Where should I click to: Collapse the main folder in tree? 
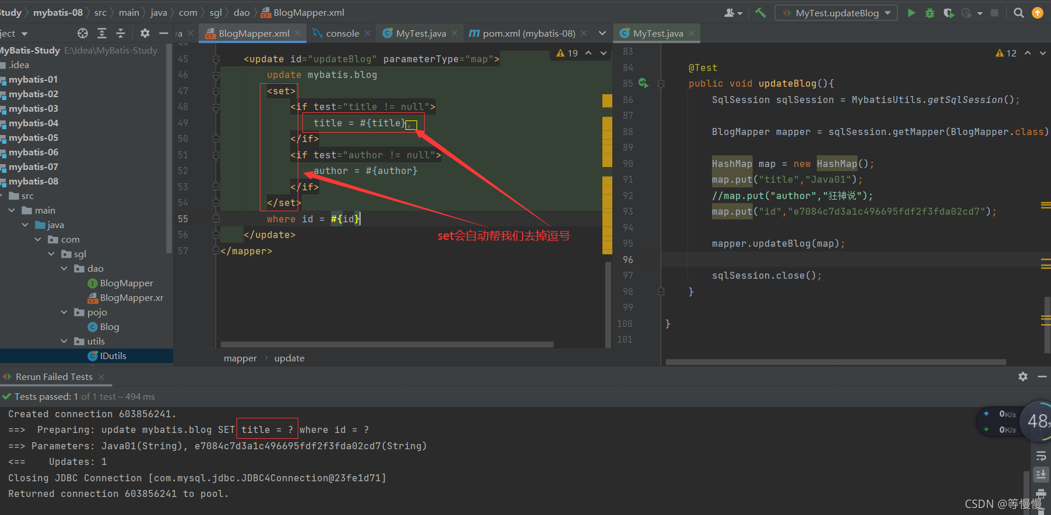pos(12,210)
